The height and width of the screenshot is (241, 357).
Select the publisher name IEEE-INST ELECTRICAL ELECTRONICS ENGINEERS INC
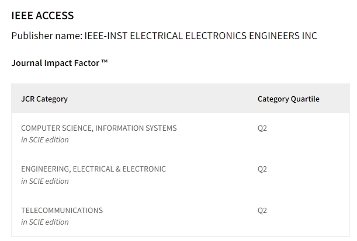tap(201, 36)
